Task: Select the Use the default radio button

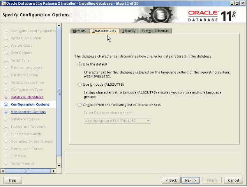Action: [x=79, y=64]
